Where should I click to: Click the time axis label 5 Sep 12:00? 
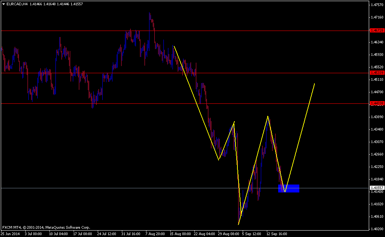click(x=252, y=234)
